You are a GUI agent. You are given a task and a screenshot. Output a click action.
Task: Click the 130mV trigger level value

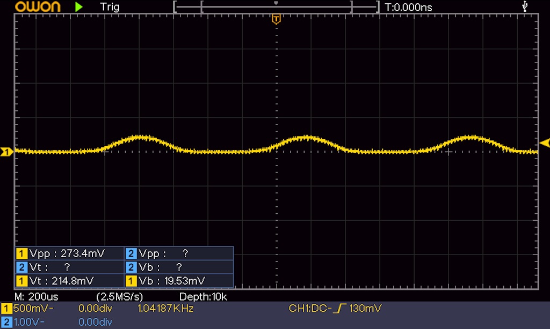point(366,309)
